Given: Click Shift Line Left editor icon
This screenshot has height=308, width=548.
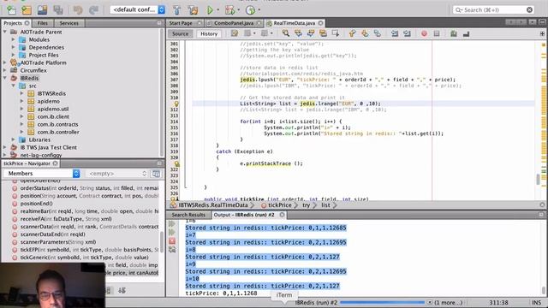Looking at the screenshot, I should click(x=395, y=33).
